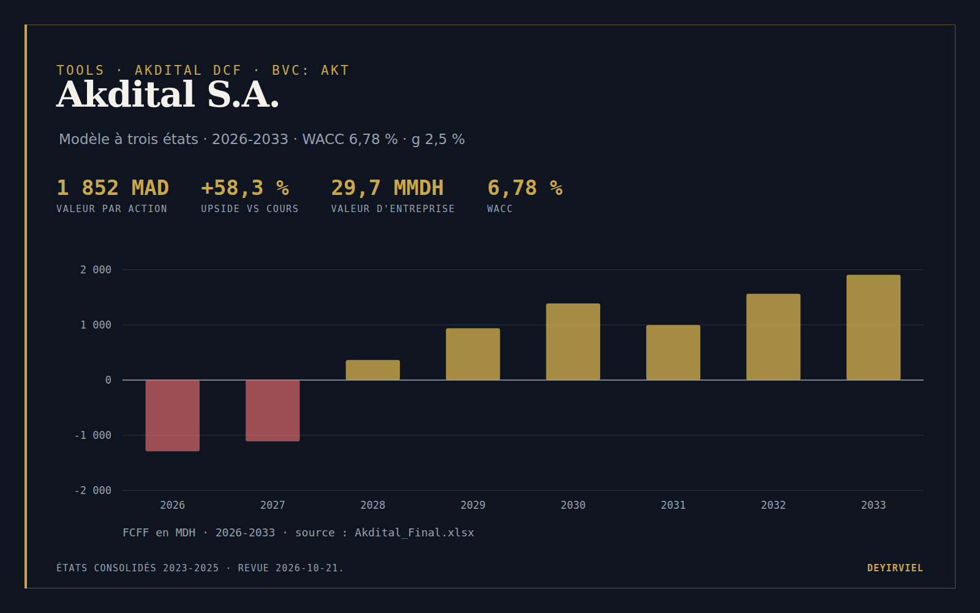Click the 'WACC' label under 6,78 %

[x=500, y=209]
